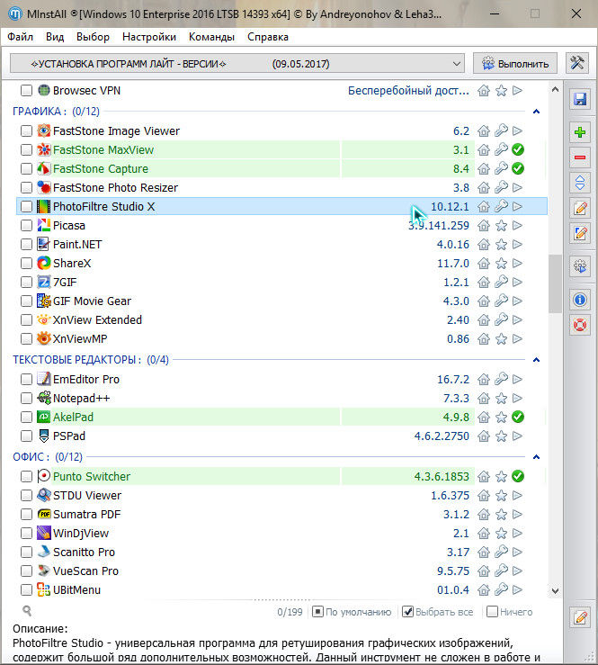This screenshot has width=598, height=665.
Task: Check the Notepad++ checkbox
Action: click(x=26, y=398)
